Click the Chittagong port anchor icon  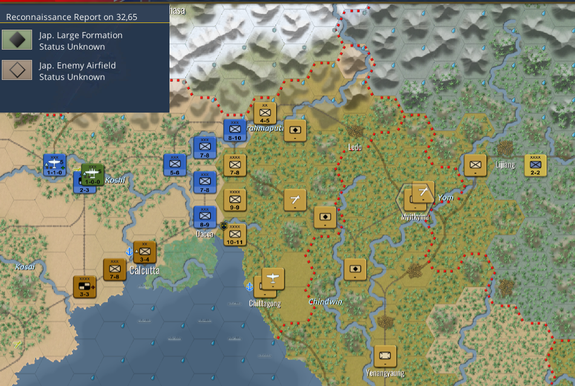[249, 286]
